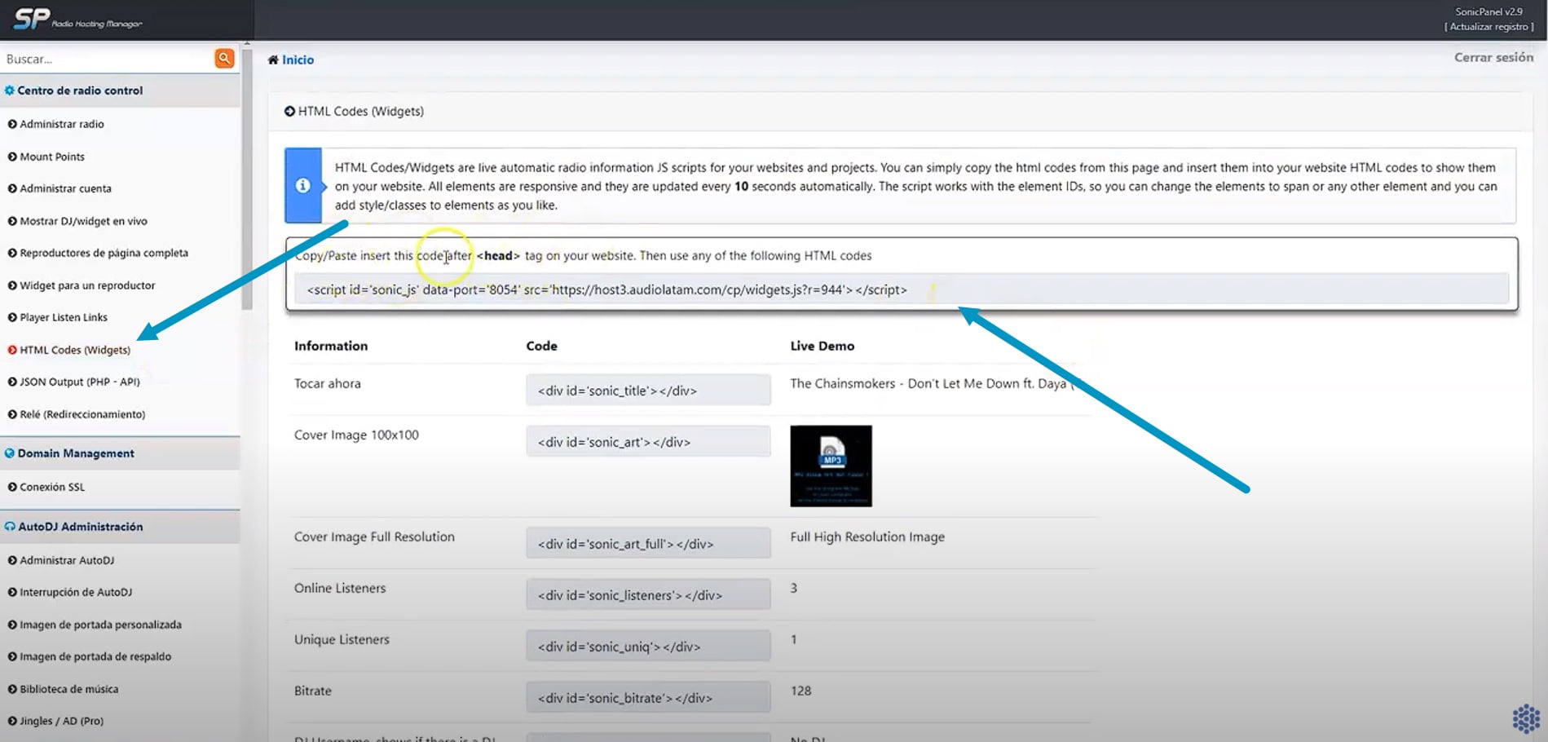Collapse the Centro de radio control section

coord(120,91)
